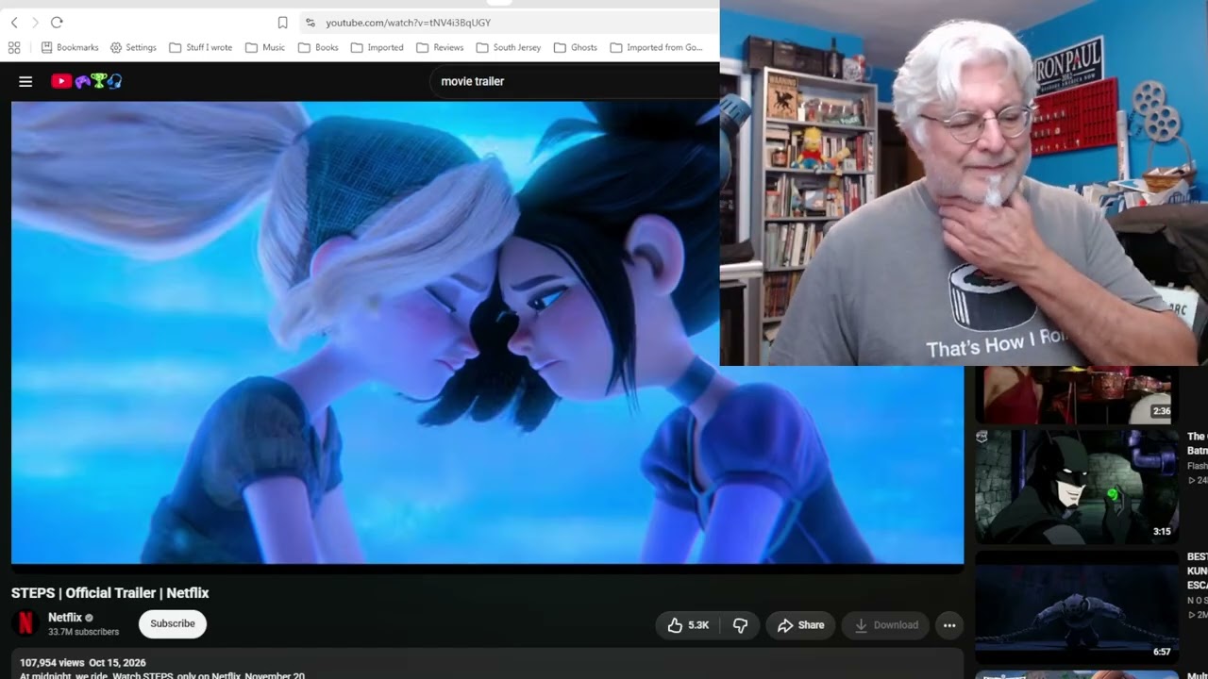The height and width of the screenshot is (679, 1208).
Task: Expand the Music bookmark folder
Action: (x=265, y=47)
